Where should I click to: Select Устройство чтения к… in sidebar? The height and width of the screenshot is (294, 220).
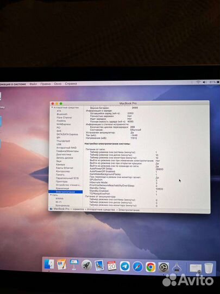coord(68,185)
